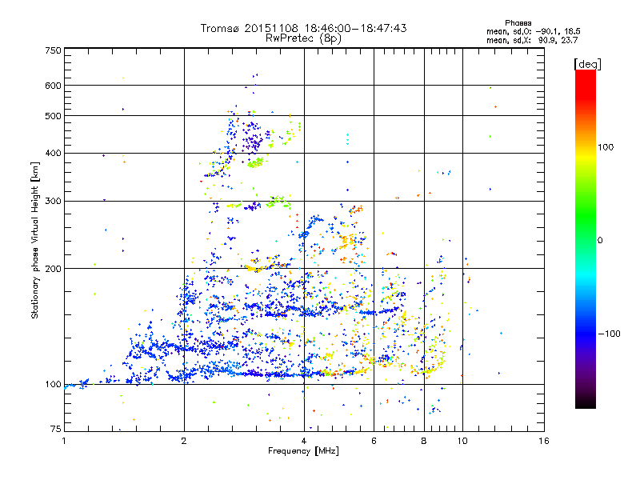This screenshot has height=480, width=640.
Task: Click the y-axis label '400'
Action: pos(53,154)
